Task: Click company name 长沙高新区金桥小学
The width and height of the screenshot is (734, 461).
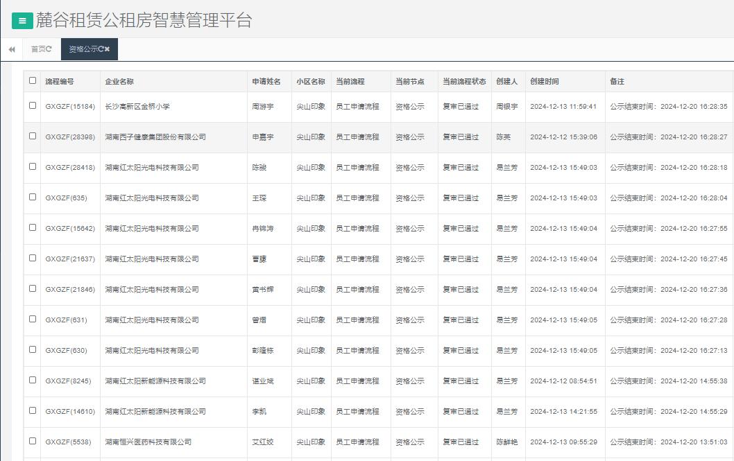Action: pyautogui.click(x=137, y=107)
